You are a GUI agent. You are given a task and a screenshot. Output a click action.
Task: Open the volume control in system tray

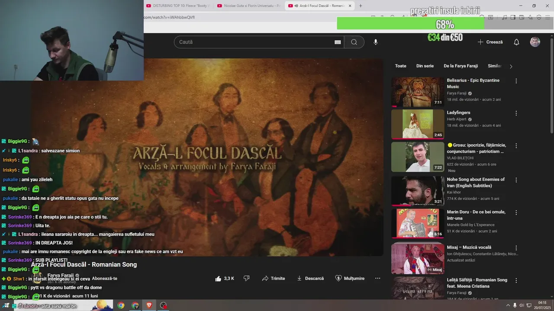click(x=521, y=305)
